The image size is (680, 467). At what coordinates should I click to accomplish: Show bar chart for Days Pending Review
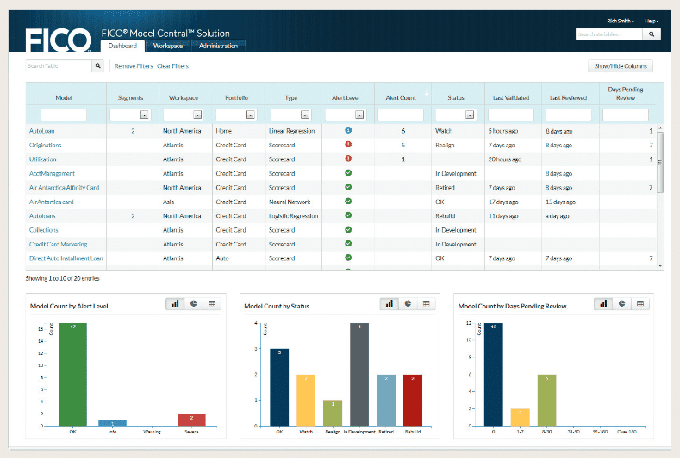[603, 303]
